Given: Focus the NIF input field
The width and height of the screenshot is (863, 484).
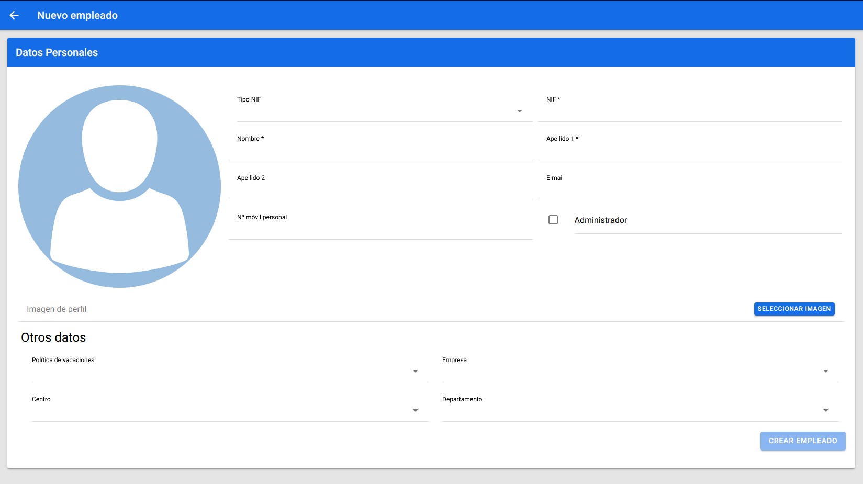Looking at the screenshot, I should point(689,111).
